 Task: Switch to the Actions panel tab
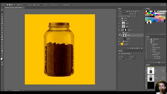(147, 37)
